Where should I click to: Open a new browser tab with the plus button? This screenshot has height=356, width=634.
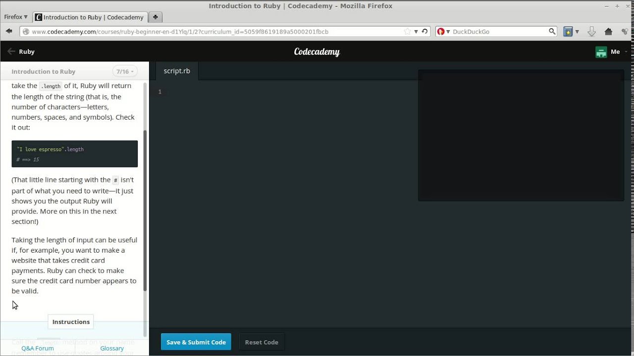tap(155, 17)
